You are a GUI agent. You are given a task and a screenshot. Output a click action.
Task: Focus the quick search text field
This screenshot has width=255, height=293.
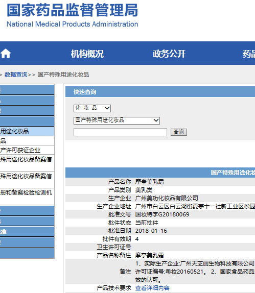(120, 132)
